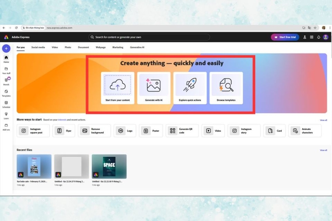Click View all for More ways to start
The height and width of the screenshot is (221, 332).
pyautogui.click(x=323, y=120)
